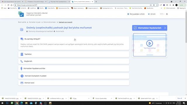Open a new browser tab

(96, 2)
